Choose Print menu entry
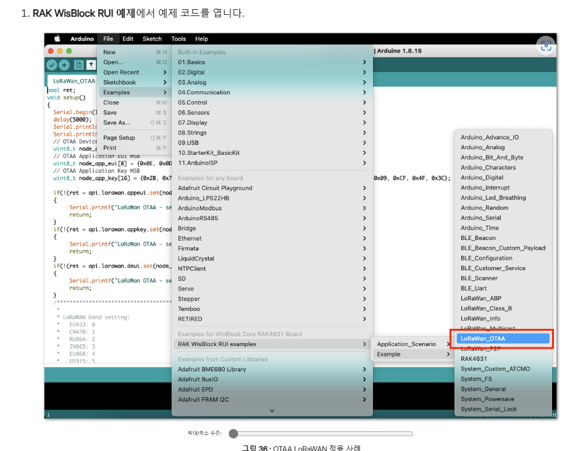Image resolution: width=565 pixels, height=451 pixels. (x=134, y=148)
